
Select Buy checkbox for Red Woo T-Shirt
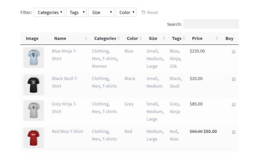(233, 132)
